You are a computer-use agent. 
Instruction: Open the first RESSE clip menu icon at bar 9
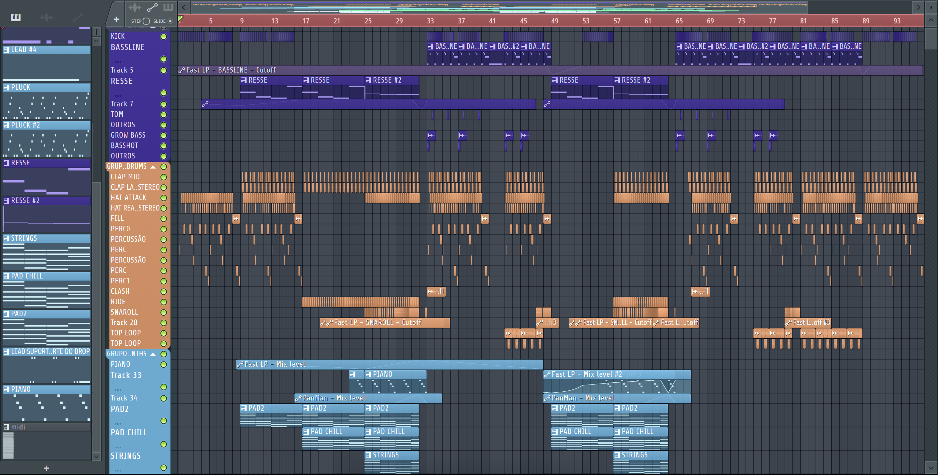click(244, 81)
